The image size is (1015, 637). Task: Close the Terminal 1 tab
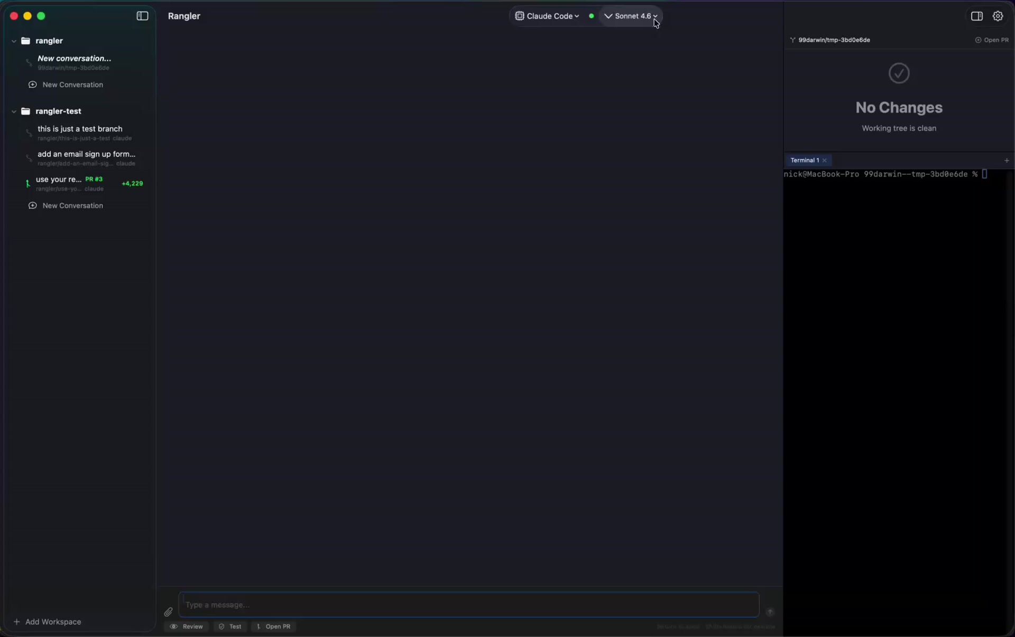click(x=825, y=161)
